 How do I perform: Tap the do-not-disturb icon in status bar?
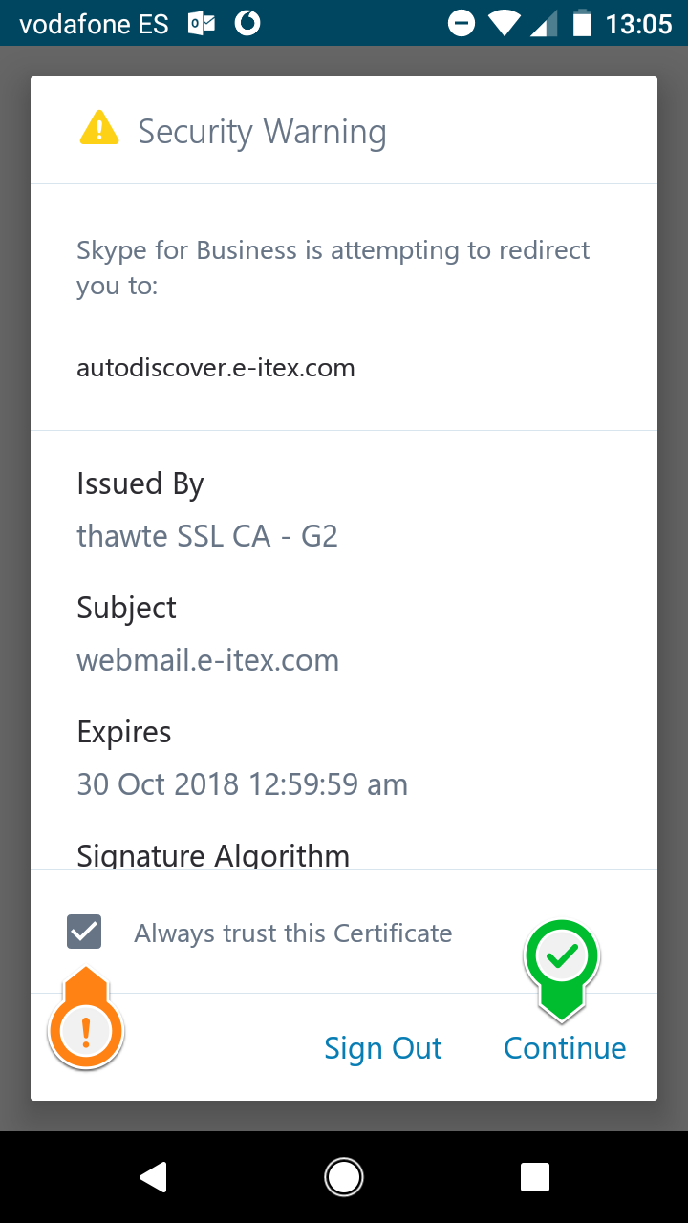click(x=461, y=23)
